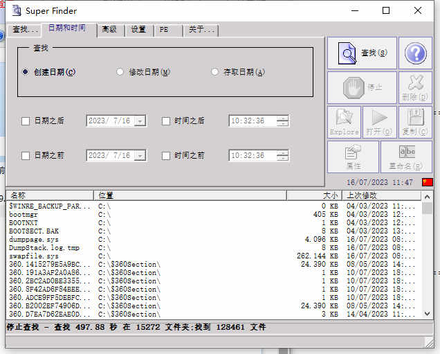Viewport: 440px width, 354px height.
Task: Sort results by 大小 column header
Action: tap(314, 195)
